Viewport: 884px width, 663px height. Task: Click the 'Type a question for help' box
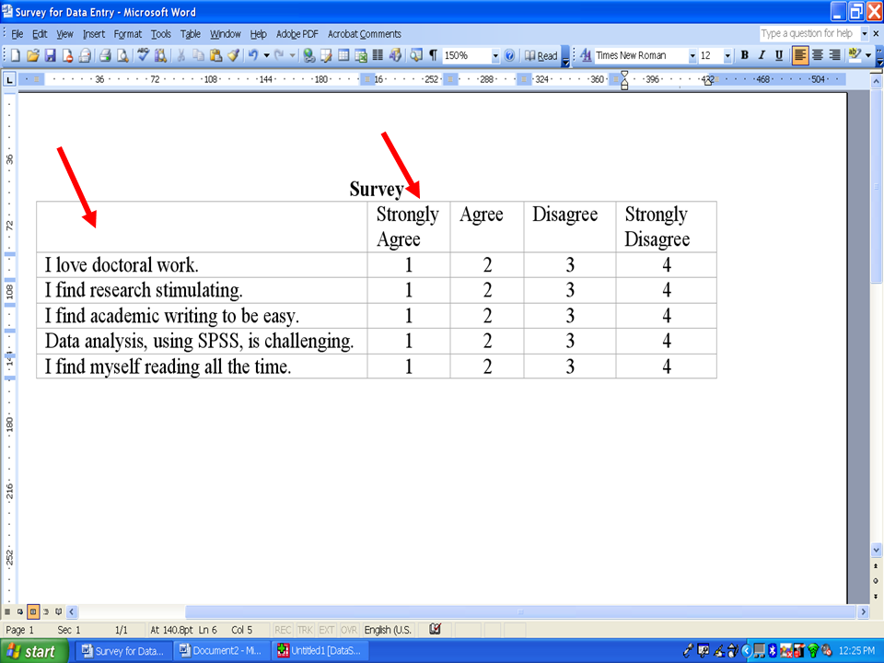tap(808, 34)
